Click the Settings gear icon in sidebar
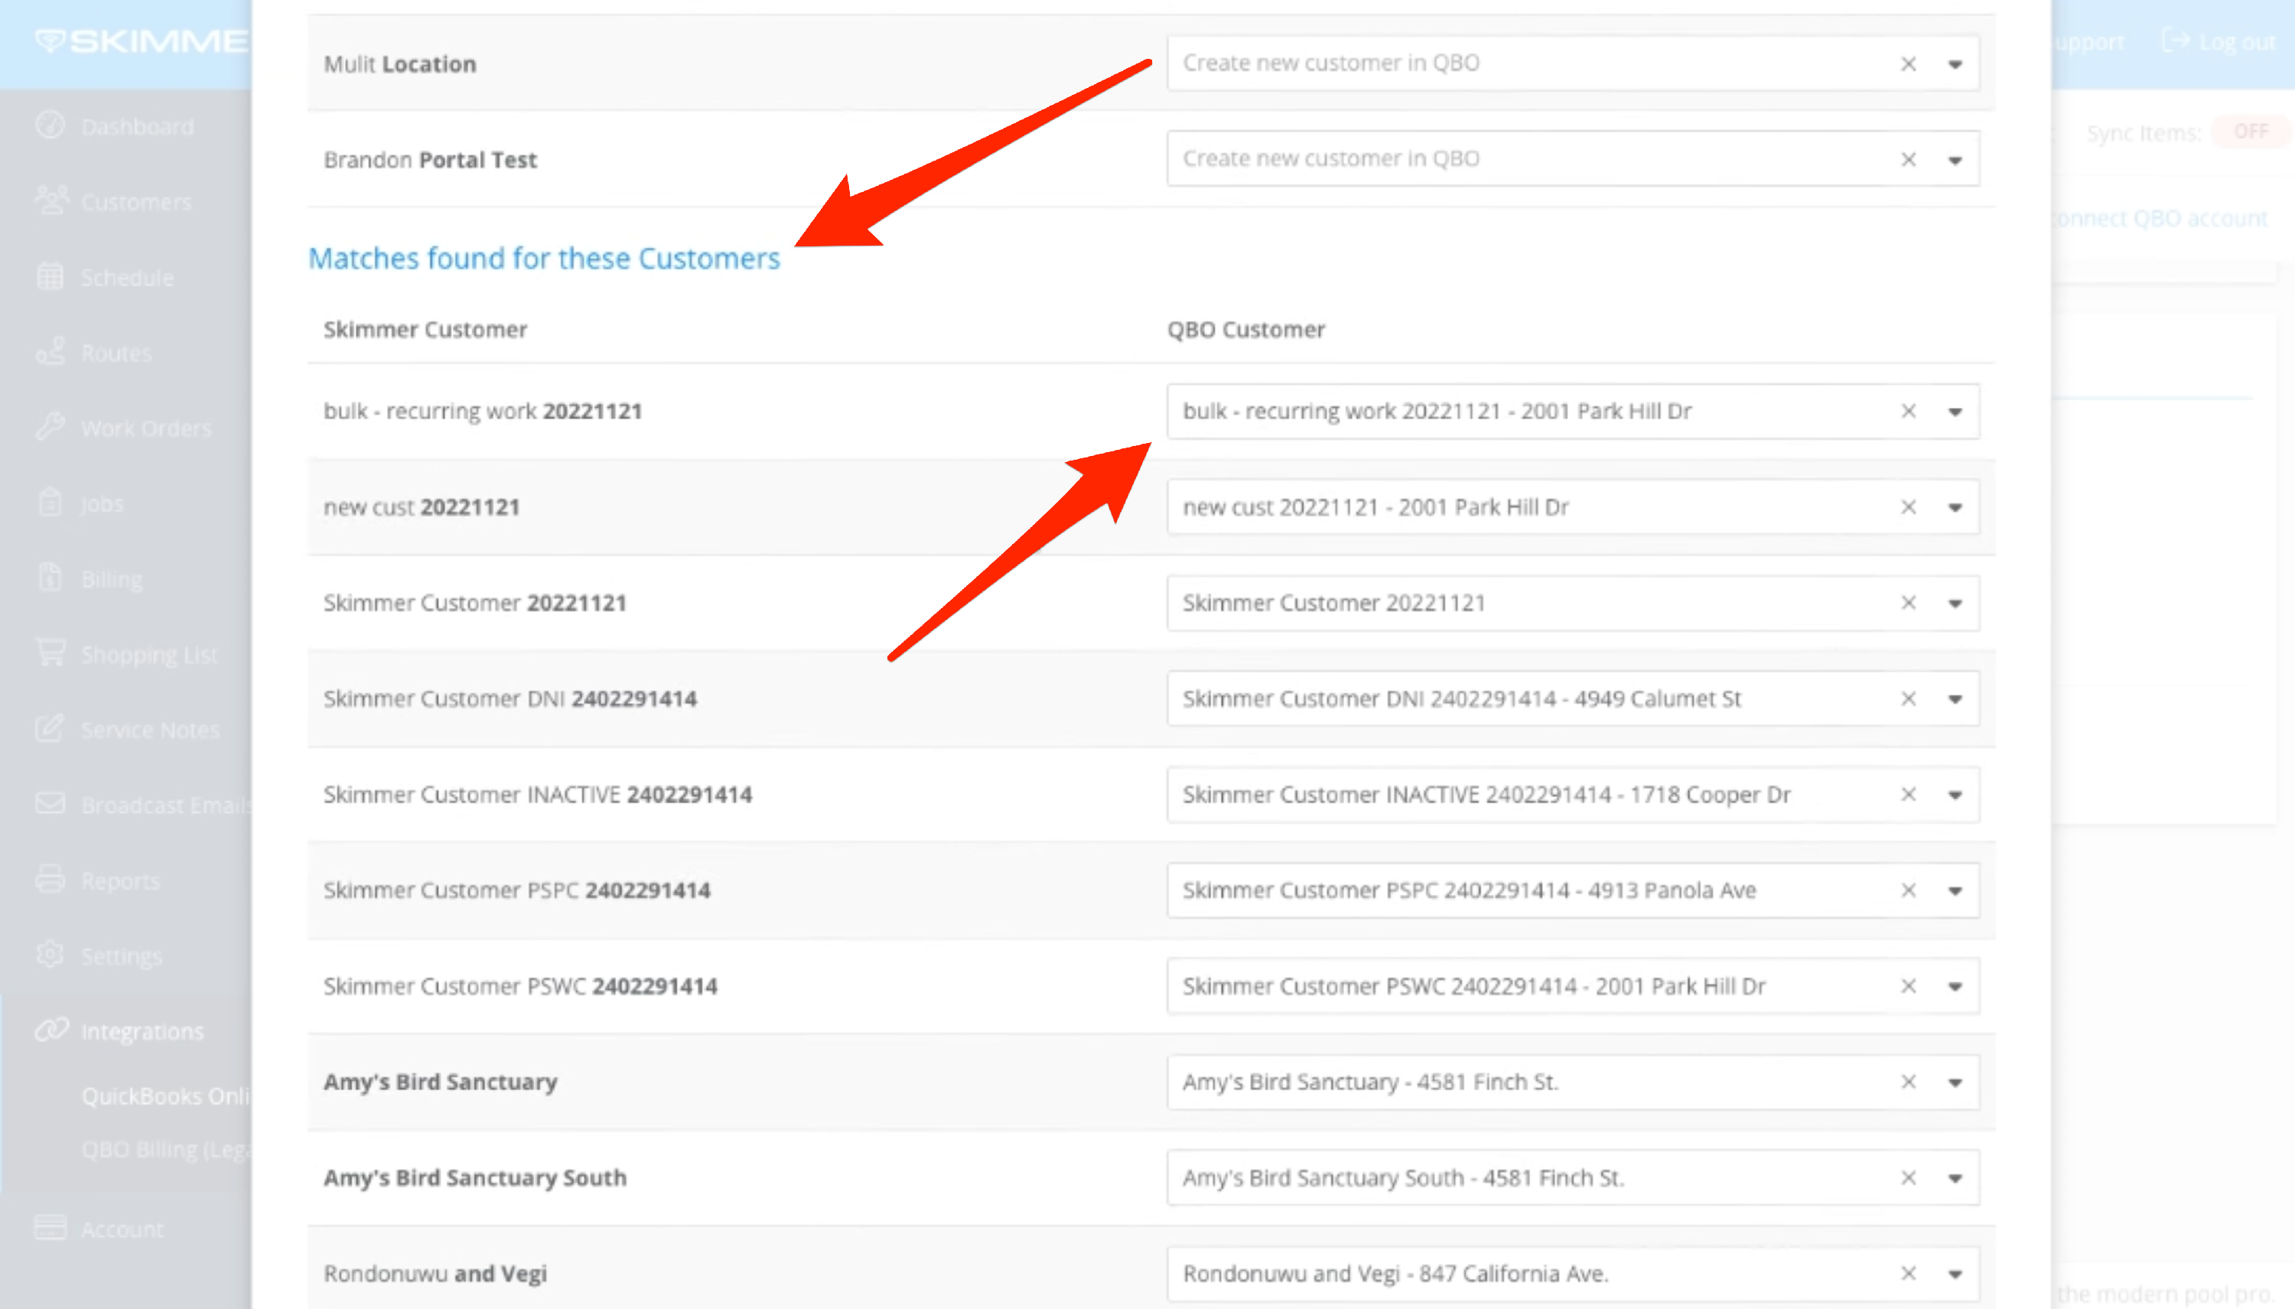 (50, 955)
